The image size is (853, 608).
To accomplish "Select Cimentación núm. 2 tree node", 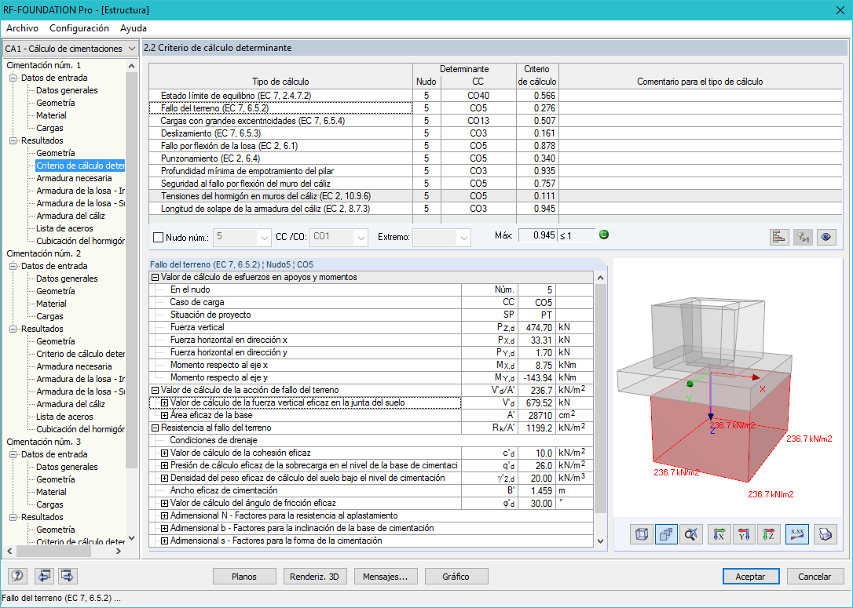I will [43, 253].
